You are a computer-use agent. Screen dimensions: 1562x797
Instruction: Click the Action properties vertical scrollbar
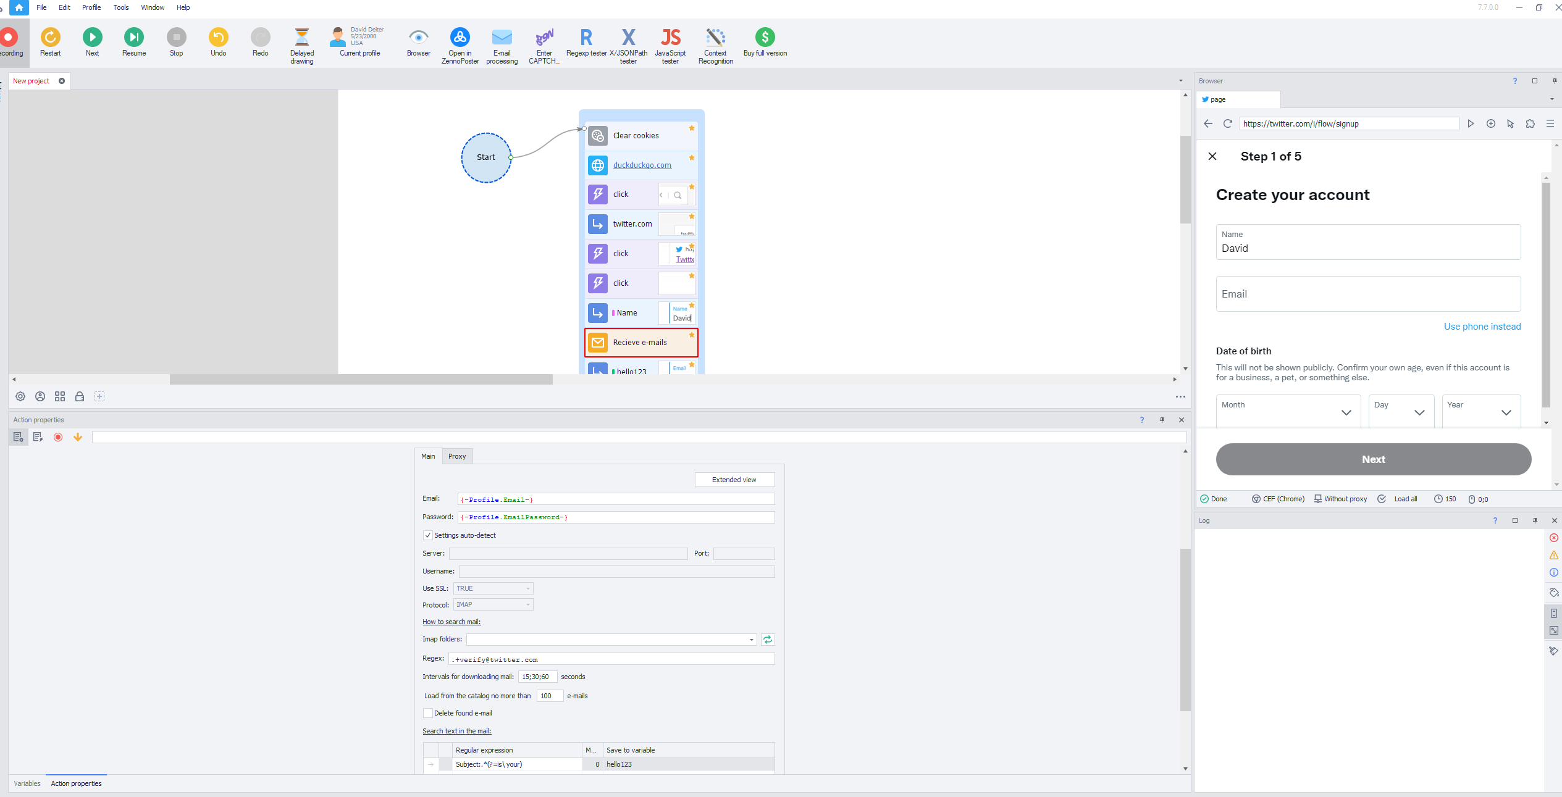(x=1185, y=630)
